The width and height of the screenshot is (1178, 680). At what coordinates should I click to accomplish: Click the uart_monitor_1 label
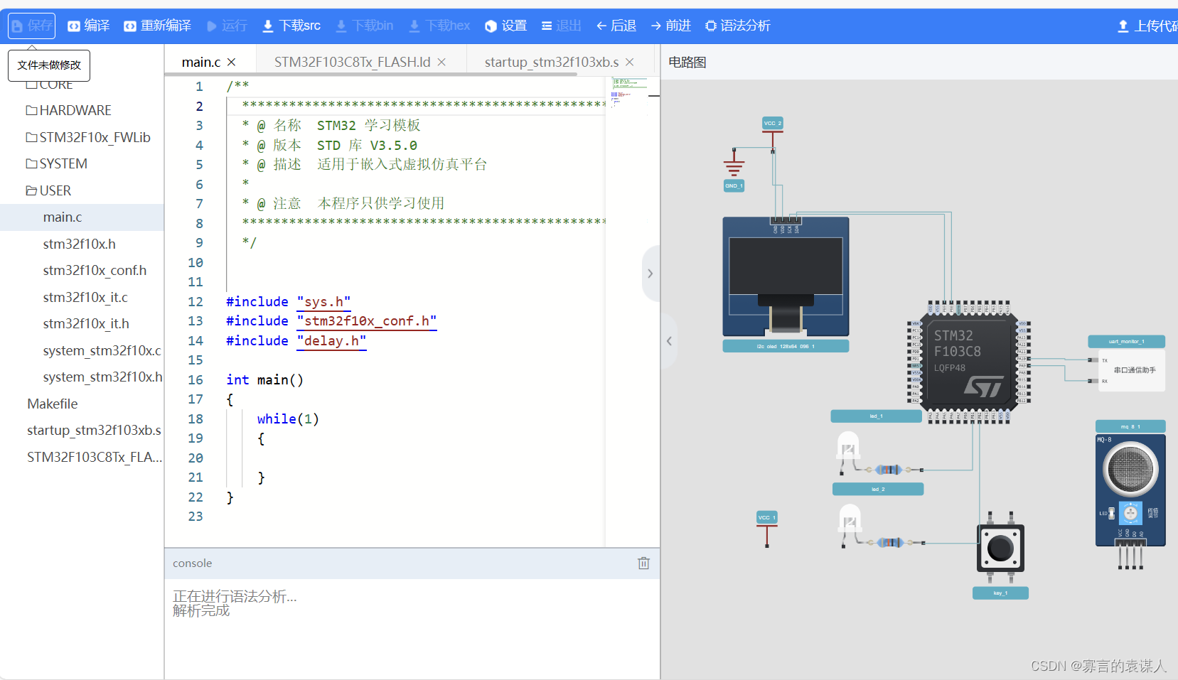pyautogui.click(x=1126, y=342)
